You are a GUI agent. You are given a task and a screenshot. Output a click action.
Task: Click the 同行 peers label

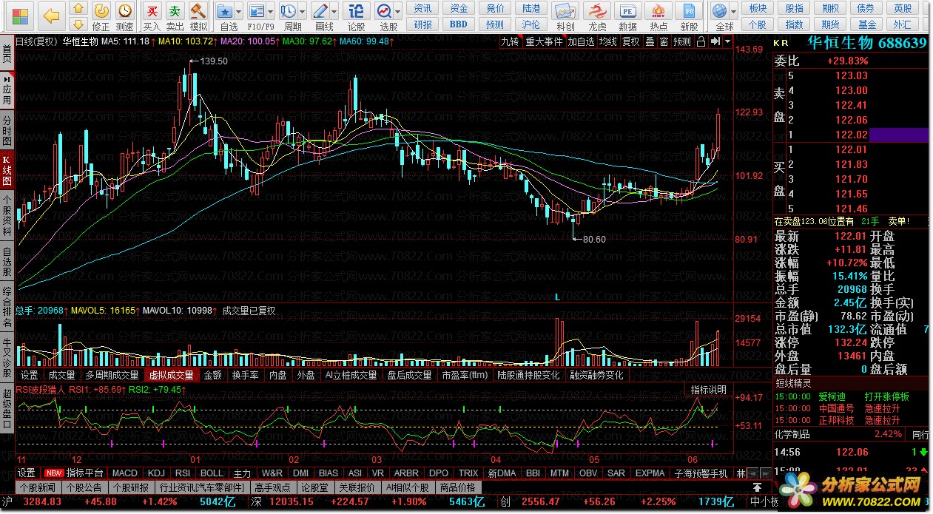point(920,434)
